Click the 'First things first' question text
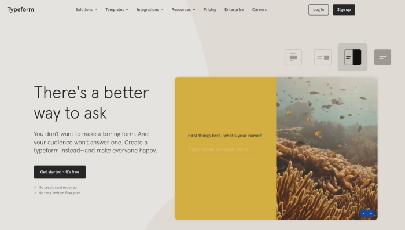405x230 pixels. [224, 136]
